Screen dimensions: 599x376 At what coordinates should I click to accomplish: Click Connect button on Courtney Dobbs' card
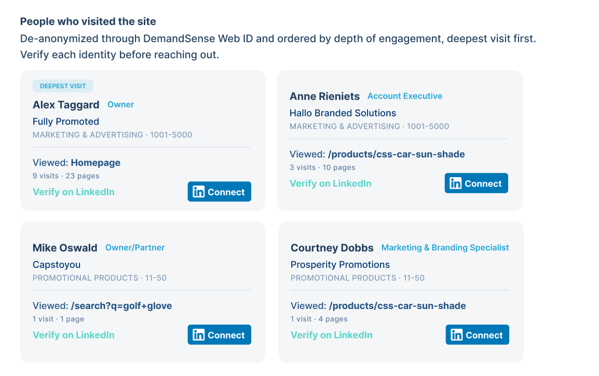[x=477, y=335]
